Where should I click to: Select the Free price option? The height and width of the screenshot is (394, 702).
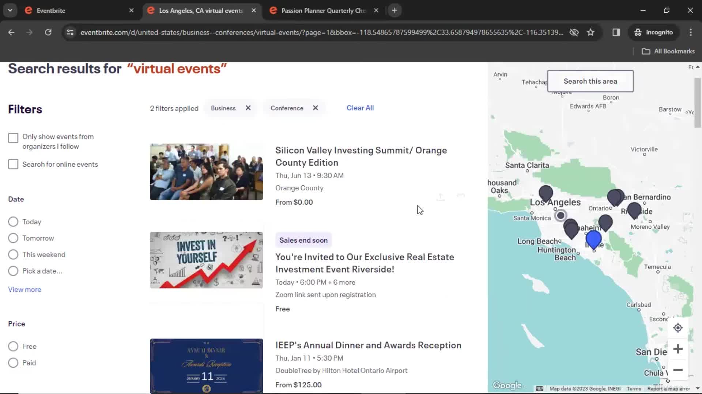(x=13, y=346)
